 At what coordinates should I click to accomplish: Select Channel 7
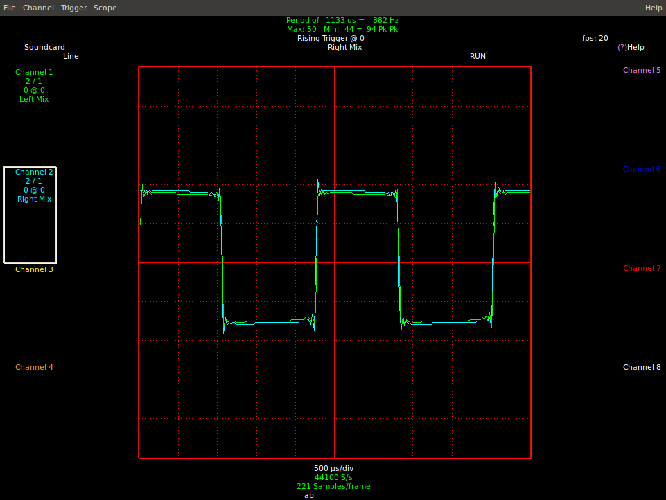(641, 268)
